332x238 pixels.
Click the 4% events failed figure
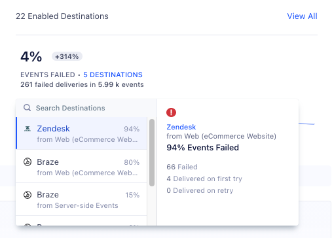[x=31, y=57]
